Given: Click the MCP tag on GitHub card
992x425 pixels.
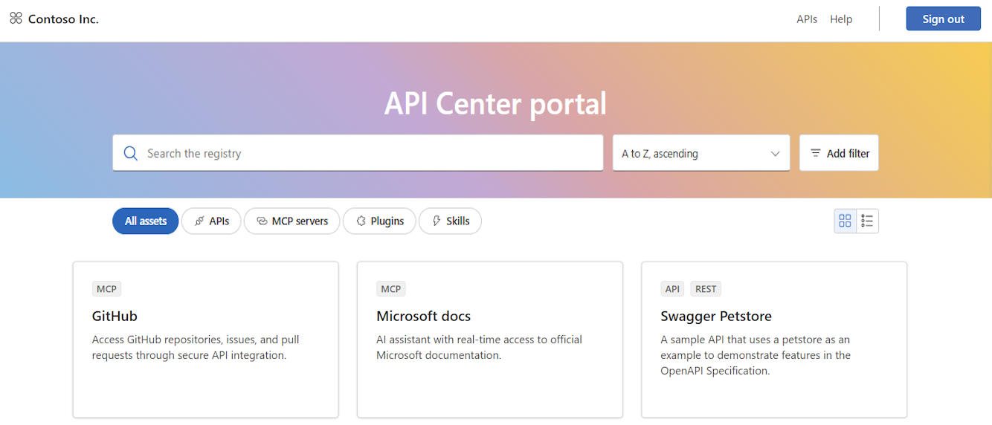Looking at the screenshot, I should 106,289.
